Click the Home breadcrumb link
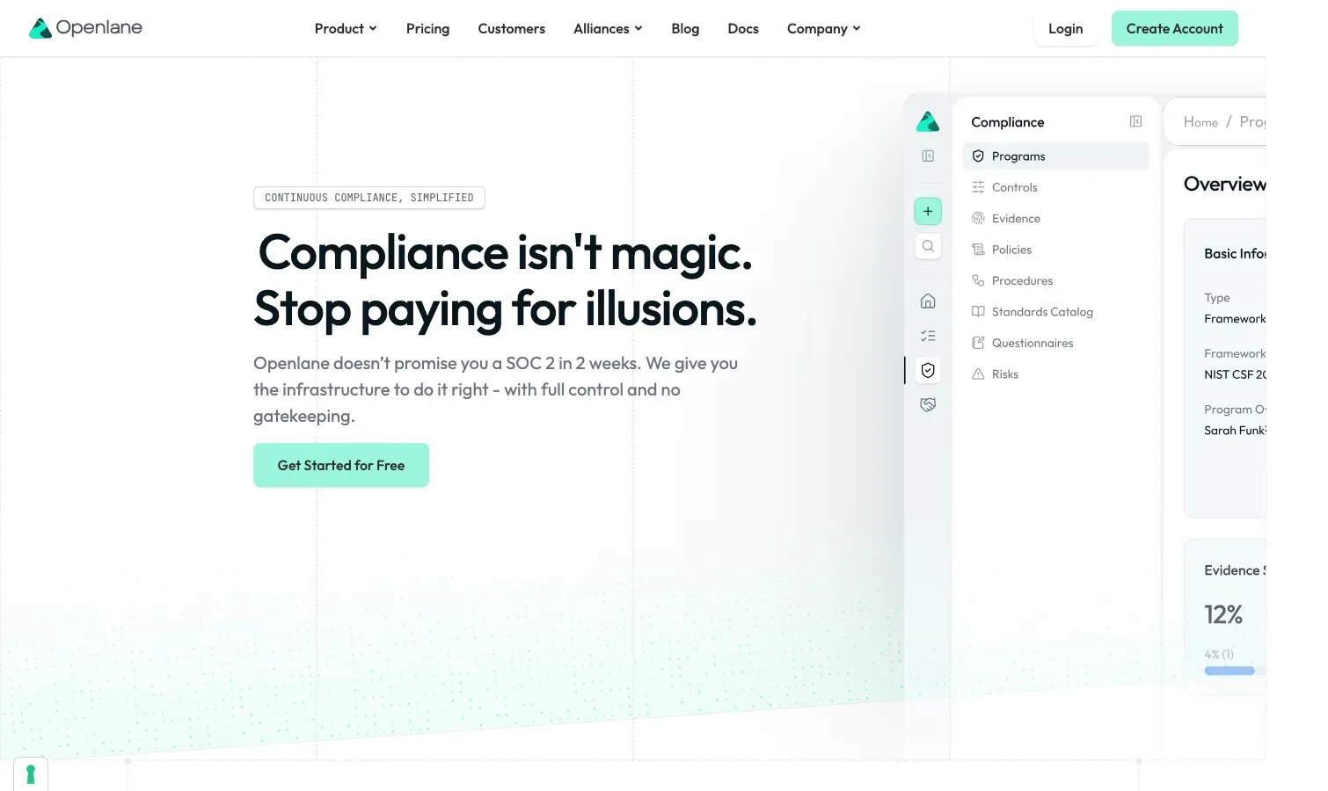Image resolution: width=1328 pixels, height=791 pixels. (x=1200, y=122)
